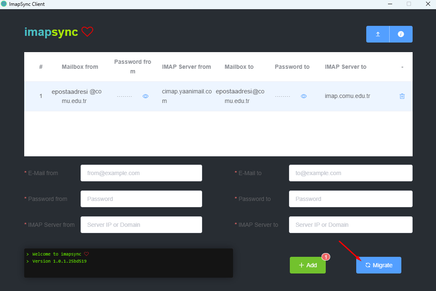Focus the E-Mail from input field
This screenshot has width=436, height=291.
141,173
